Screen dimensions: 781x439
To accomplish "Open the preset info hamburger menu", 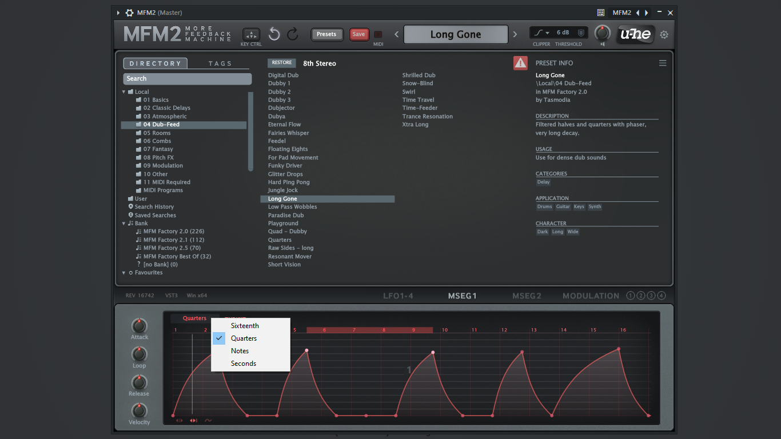I will [663, 63].
